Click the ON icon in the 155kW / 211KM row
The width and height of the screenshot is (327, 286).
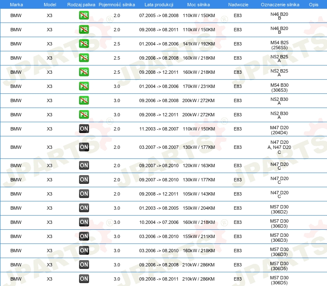click(x=84, y=236)
